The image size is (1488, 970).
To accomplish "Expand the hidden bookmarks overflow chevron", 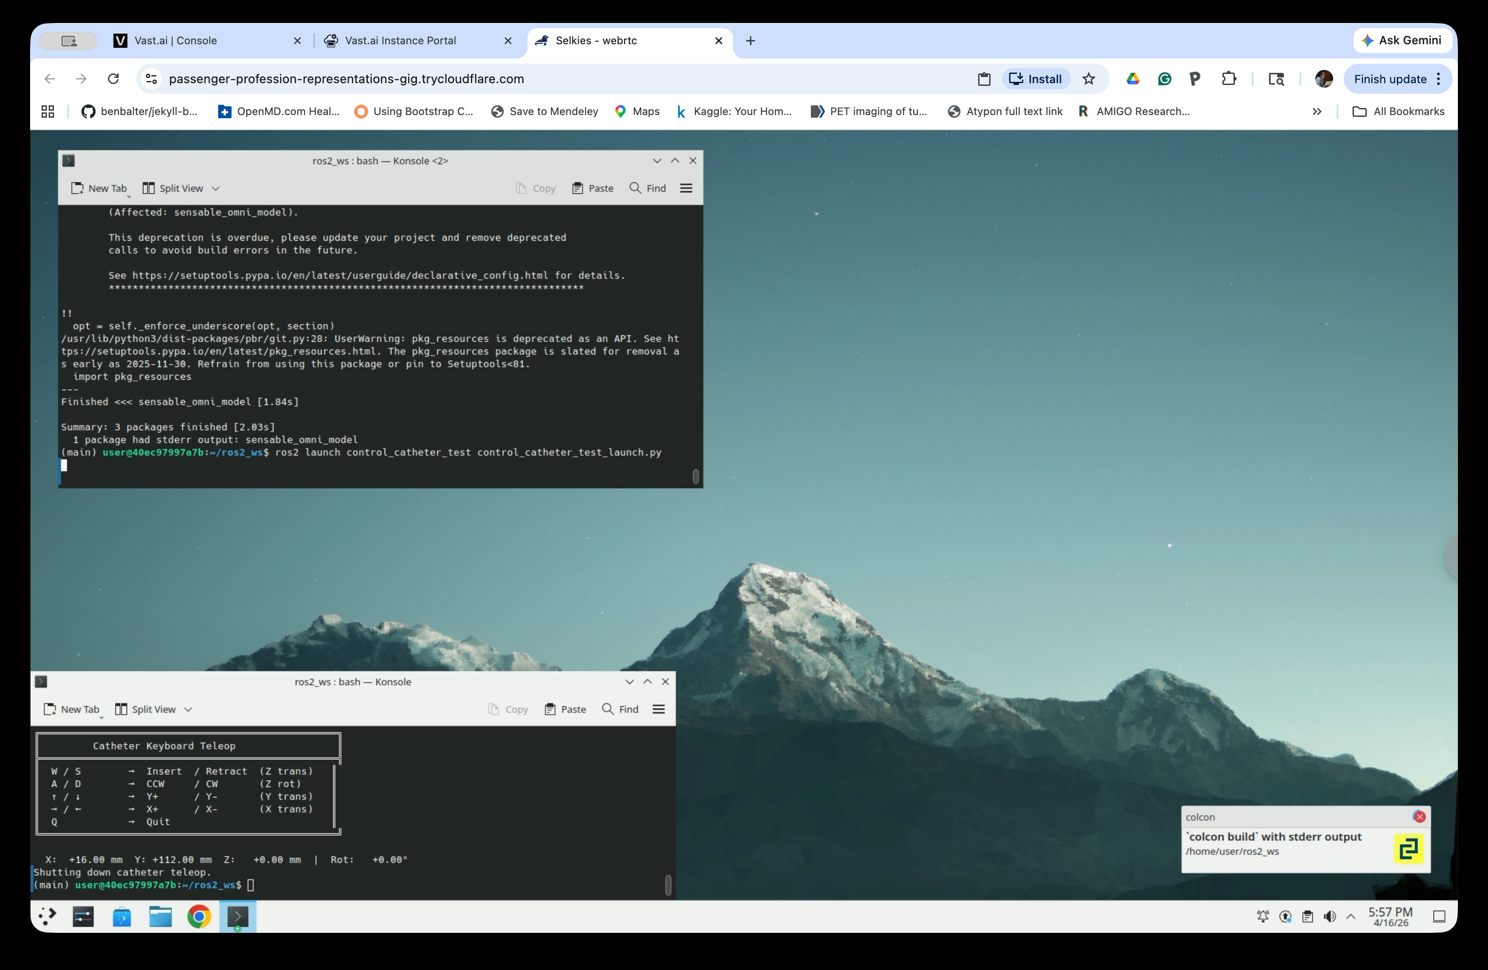I will tap(1317, 111).
